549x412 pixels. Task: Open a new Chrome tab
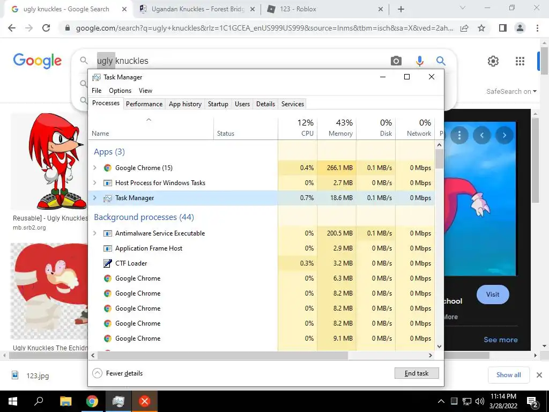coord(401,9)
